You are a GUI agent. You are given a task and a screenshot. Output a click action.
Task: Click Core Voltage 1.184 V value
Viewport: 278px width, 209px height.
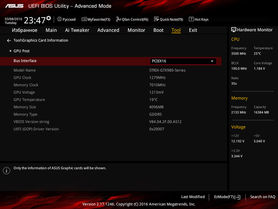(x=259, y=69)
